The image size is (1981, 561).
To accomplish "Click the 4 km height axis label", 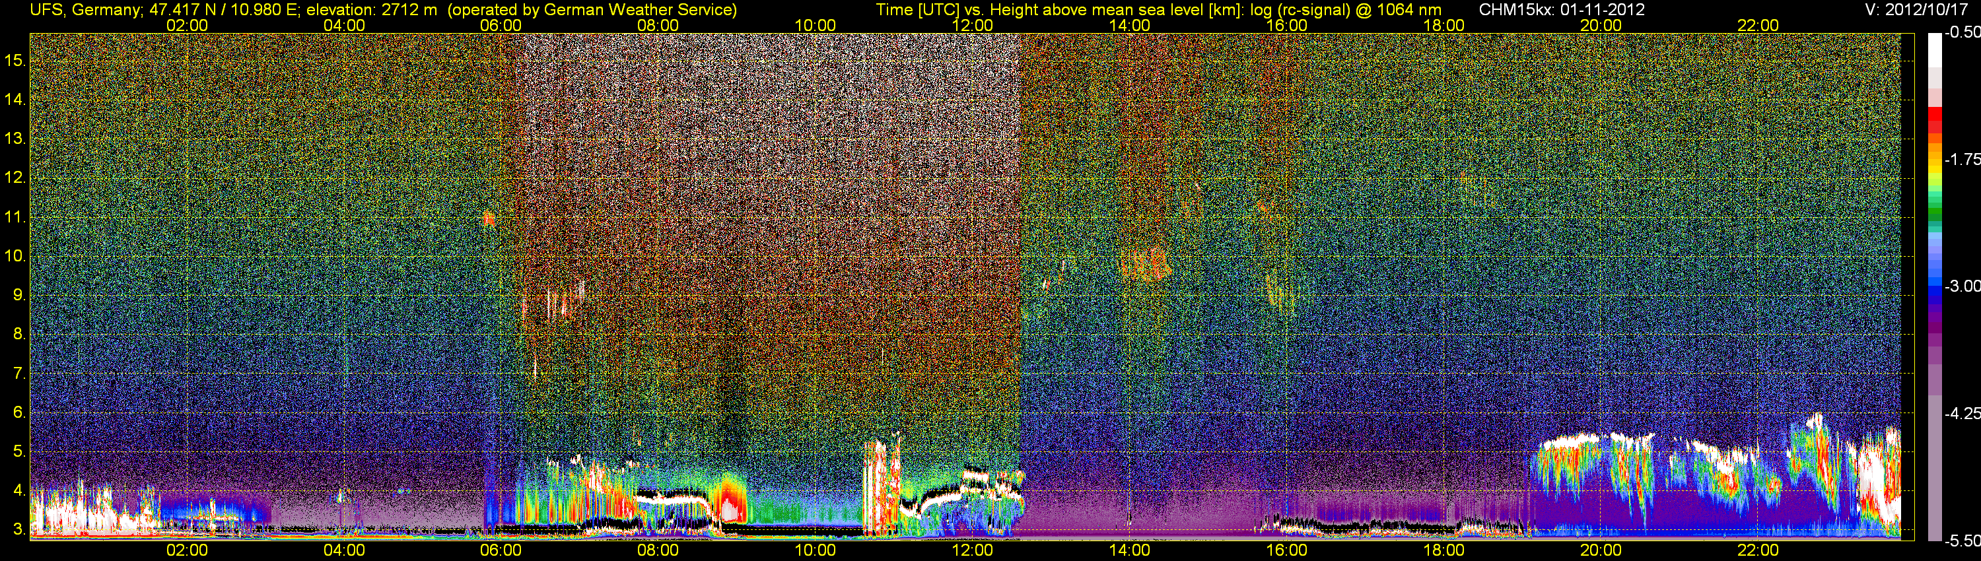I will (x=18, y=490).
